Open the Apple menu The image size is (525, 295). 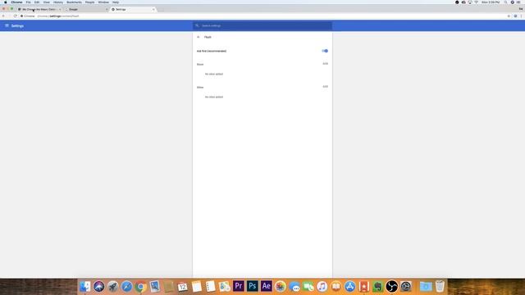tap(5, 2)
